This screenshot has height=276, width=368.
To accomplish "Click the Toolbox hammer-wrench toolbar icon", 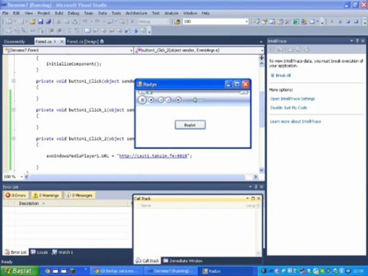I will click(x=288, y=22).
